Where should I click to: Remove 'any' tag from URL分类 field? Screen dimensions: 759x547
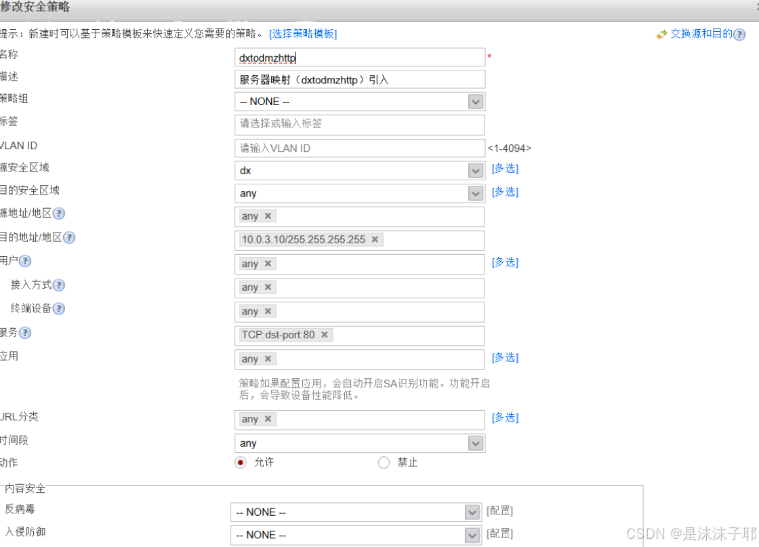268,419
